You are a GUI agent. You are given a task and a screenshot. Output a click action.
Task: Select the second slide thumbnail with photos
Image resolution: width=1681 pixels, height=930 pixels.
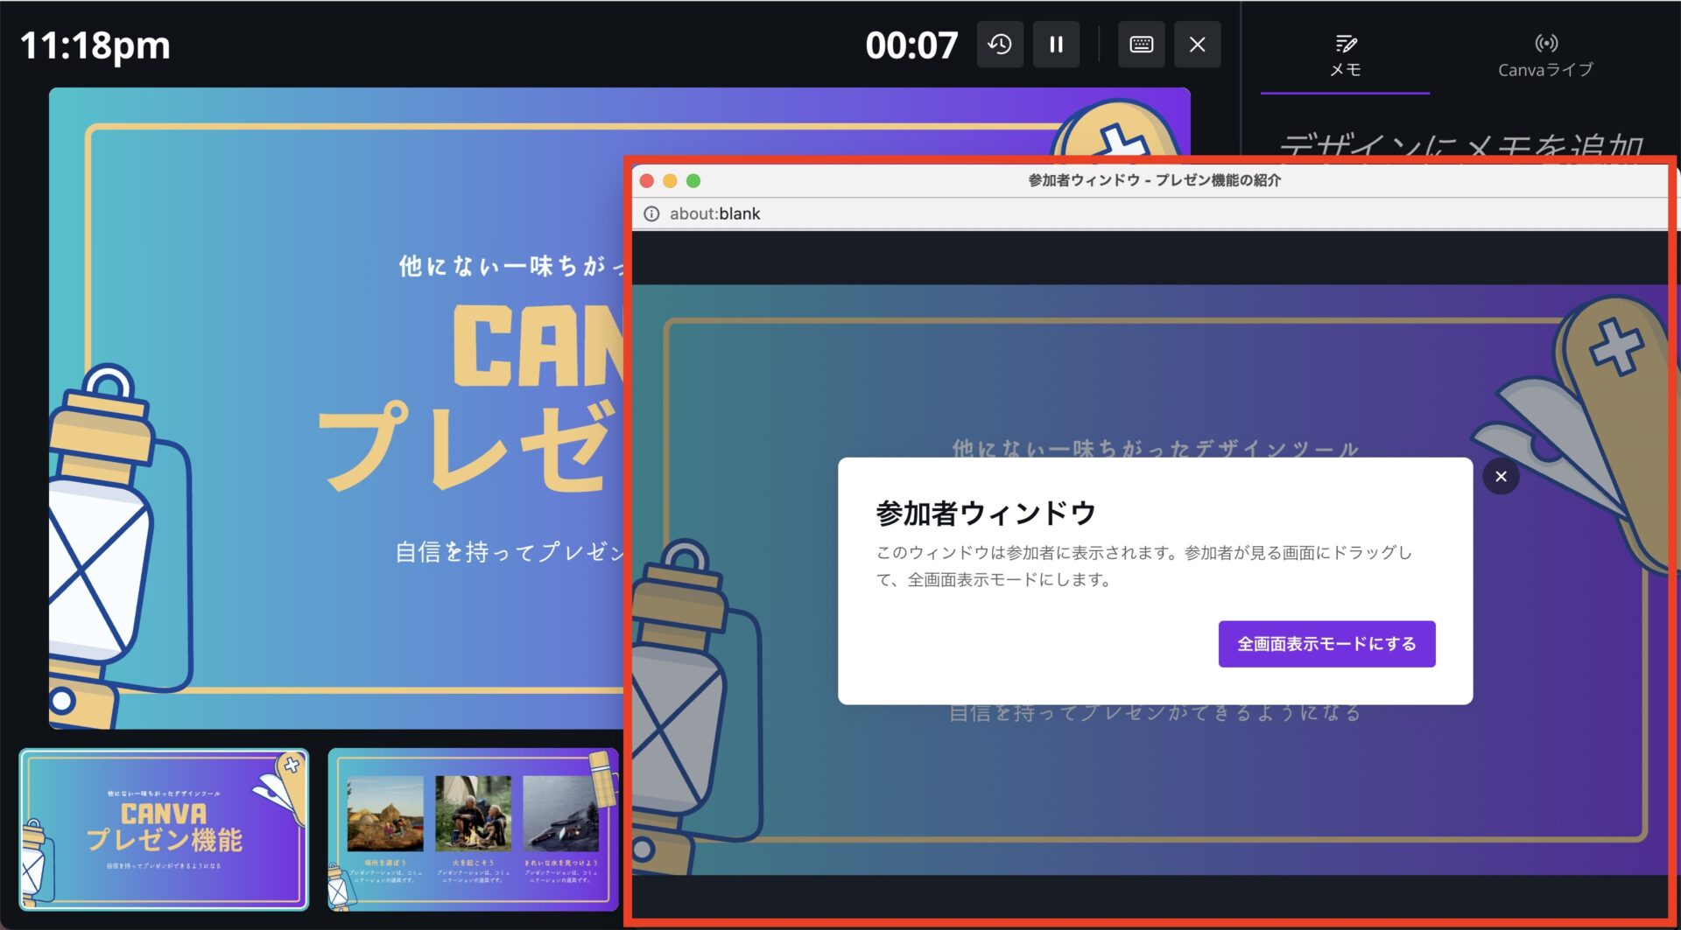coord(473,829)
